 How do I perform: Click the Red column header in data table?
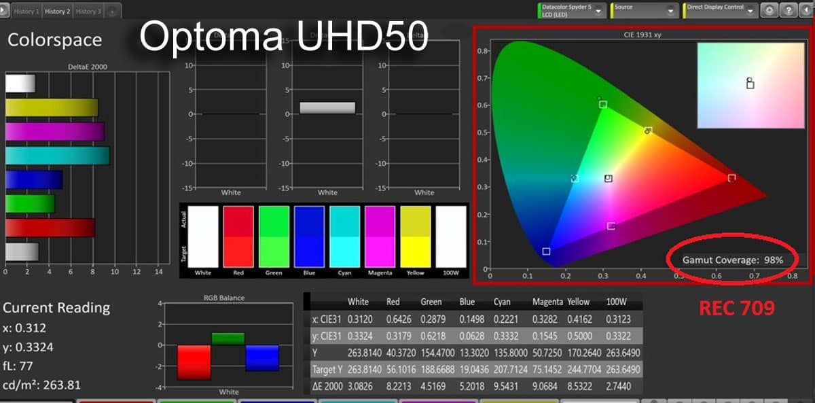pyautogui.click(x=393, y=302)
